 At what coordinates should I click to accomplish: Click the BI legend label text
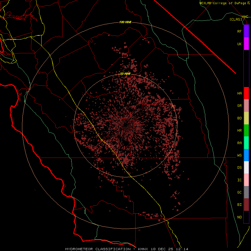point(239,205)
